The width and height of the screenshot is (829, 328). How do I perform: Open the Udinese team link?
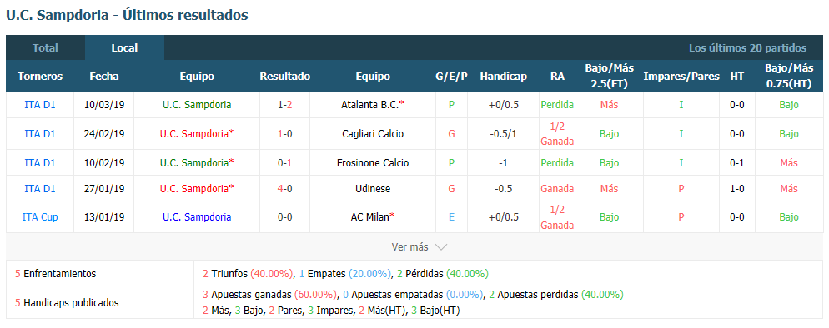click(373, 188)
